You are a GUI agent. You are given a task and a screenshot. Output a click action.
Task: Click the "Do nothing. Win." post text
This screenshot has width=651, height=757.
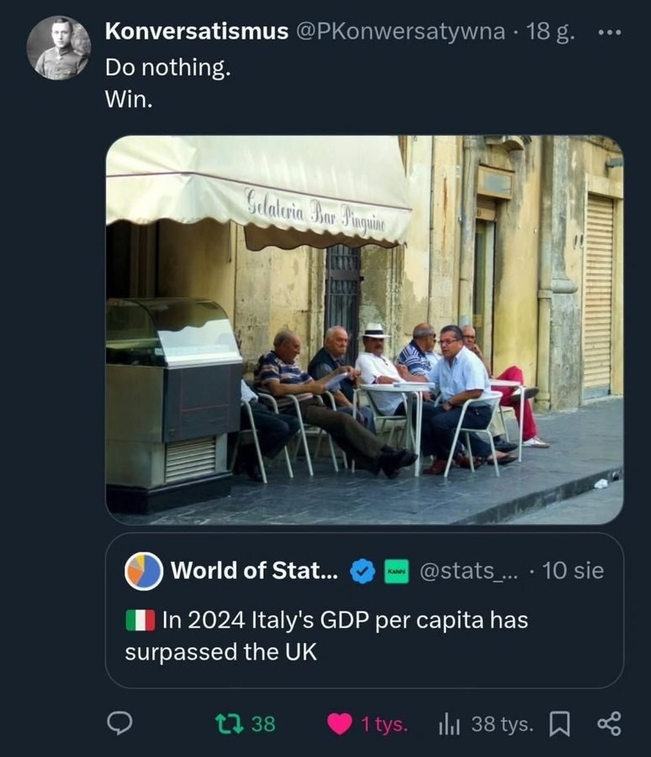pyautogui.click(x=167, y=82)
